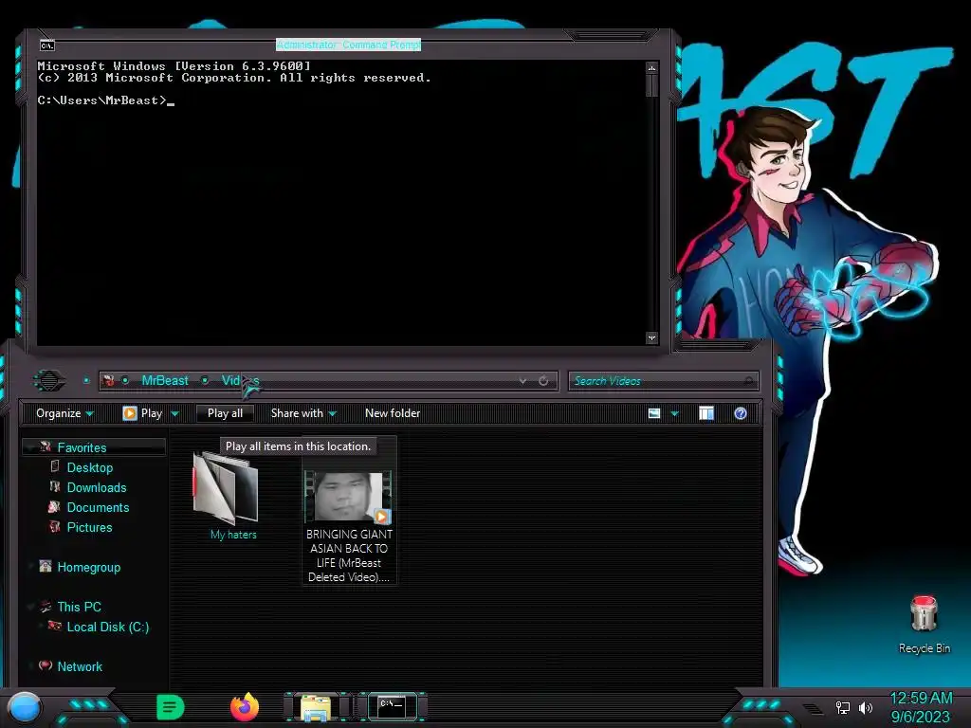The width and height of the screenshot is (971, 728).
Task: Toggle the preview pane button
Action: click(x=705, y=413)
